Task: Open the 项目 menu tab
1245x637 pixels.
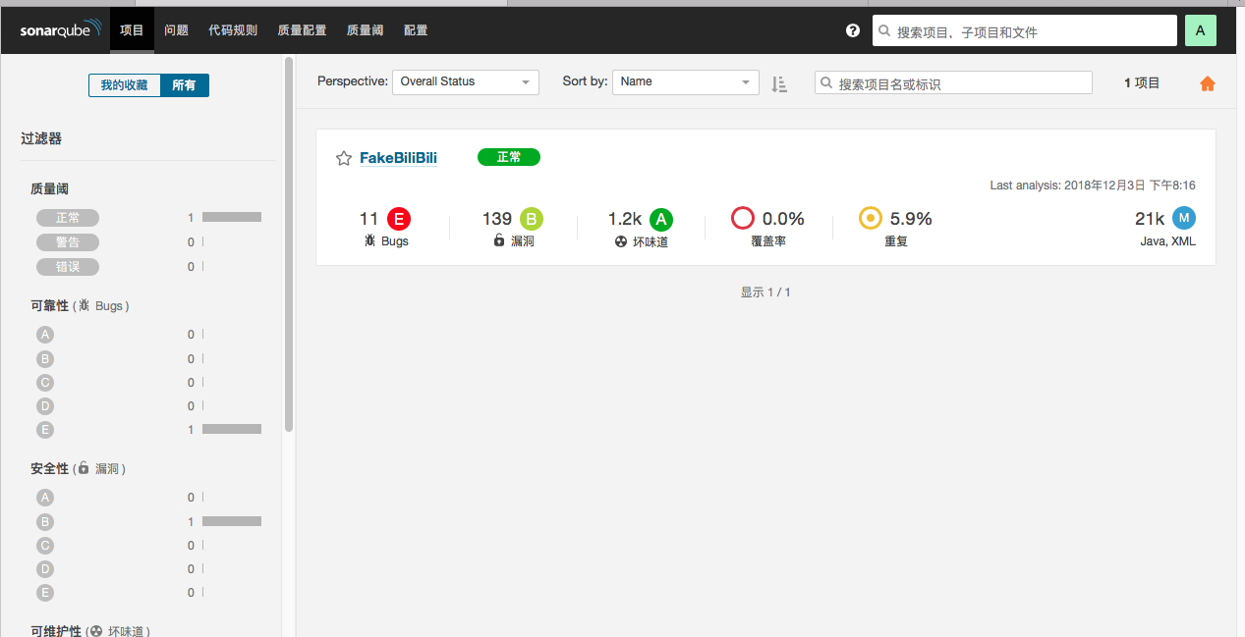Action: click(x=133, y=30)
